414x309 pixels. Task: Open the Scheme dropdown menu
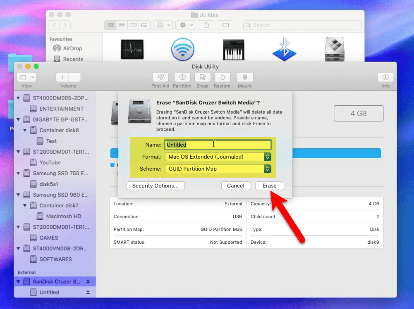pyautogui.click(x=218, y=169)
